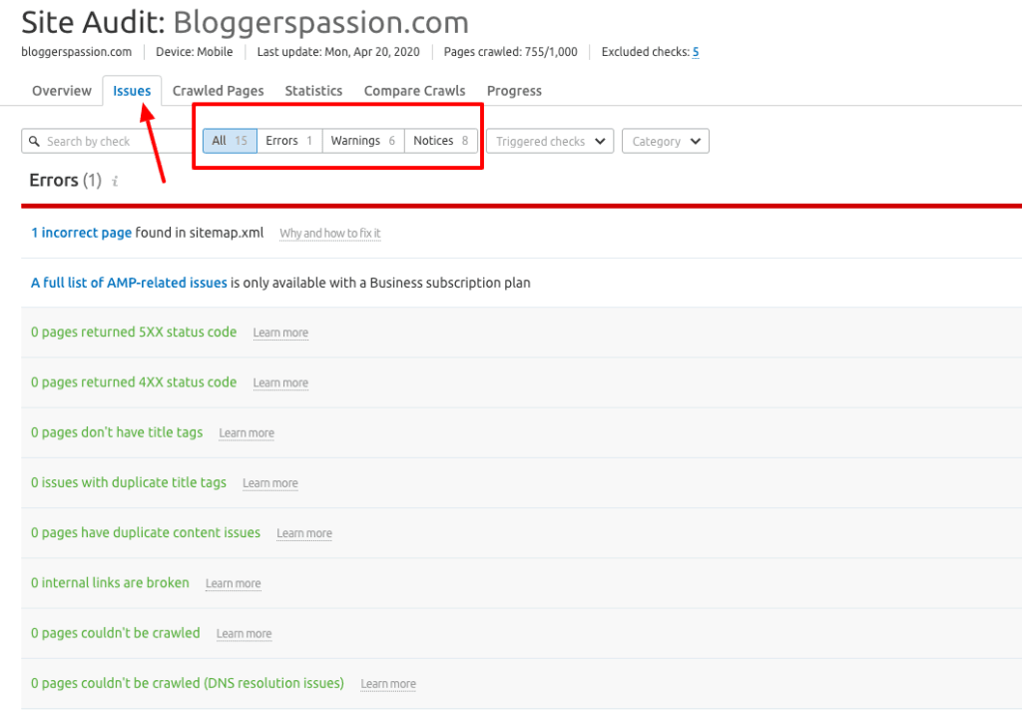Image resolution: width=1022 pixels, height=710 pixels.
Task: Select the Issues tab
Action: click(x=132, y=91)
